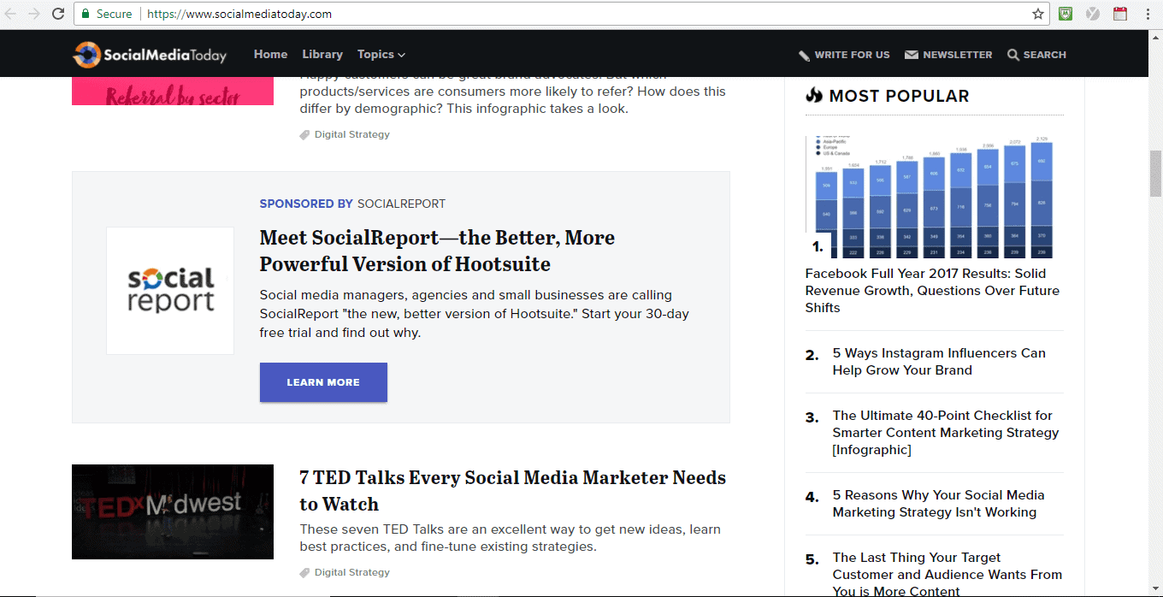Bookmark this page with the star icon
The width and height of the screenshot is (1163, 597).
coord(1038,14)
